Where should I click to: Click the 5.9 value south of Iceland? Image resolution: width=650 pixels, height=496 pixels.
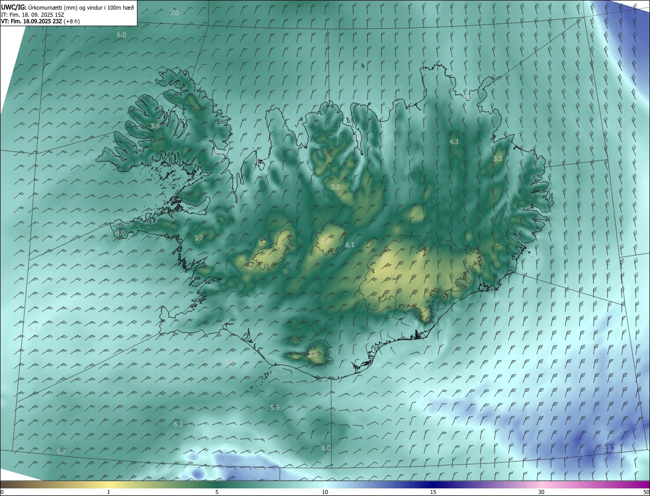click(275, 407)
